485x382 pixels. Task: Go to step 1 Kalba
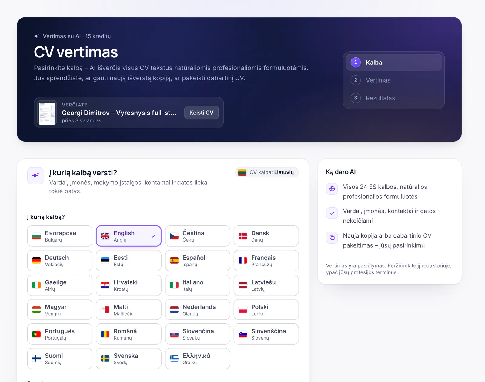(394, 63)
